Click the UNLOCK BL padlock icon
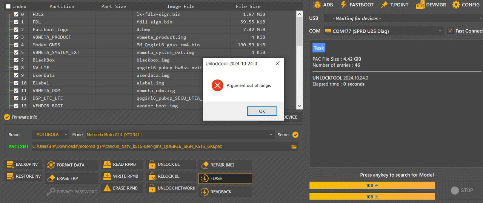This screenshot has height=203, width=483. 152,165
